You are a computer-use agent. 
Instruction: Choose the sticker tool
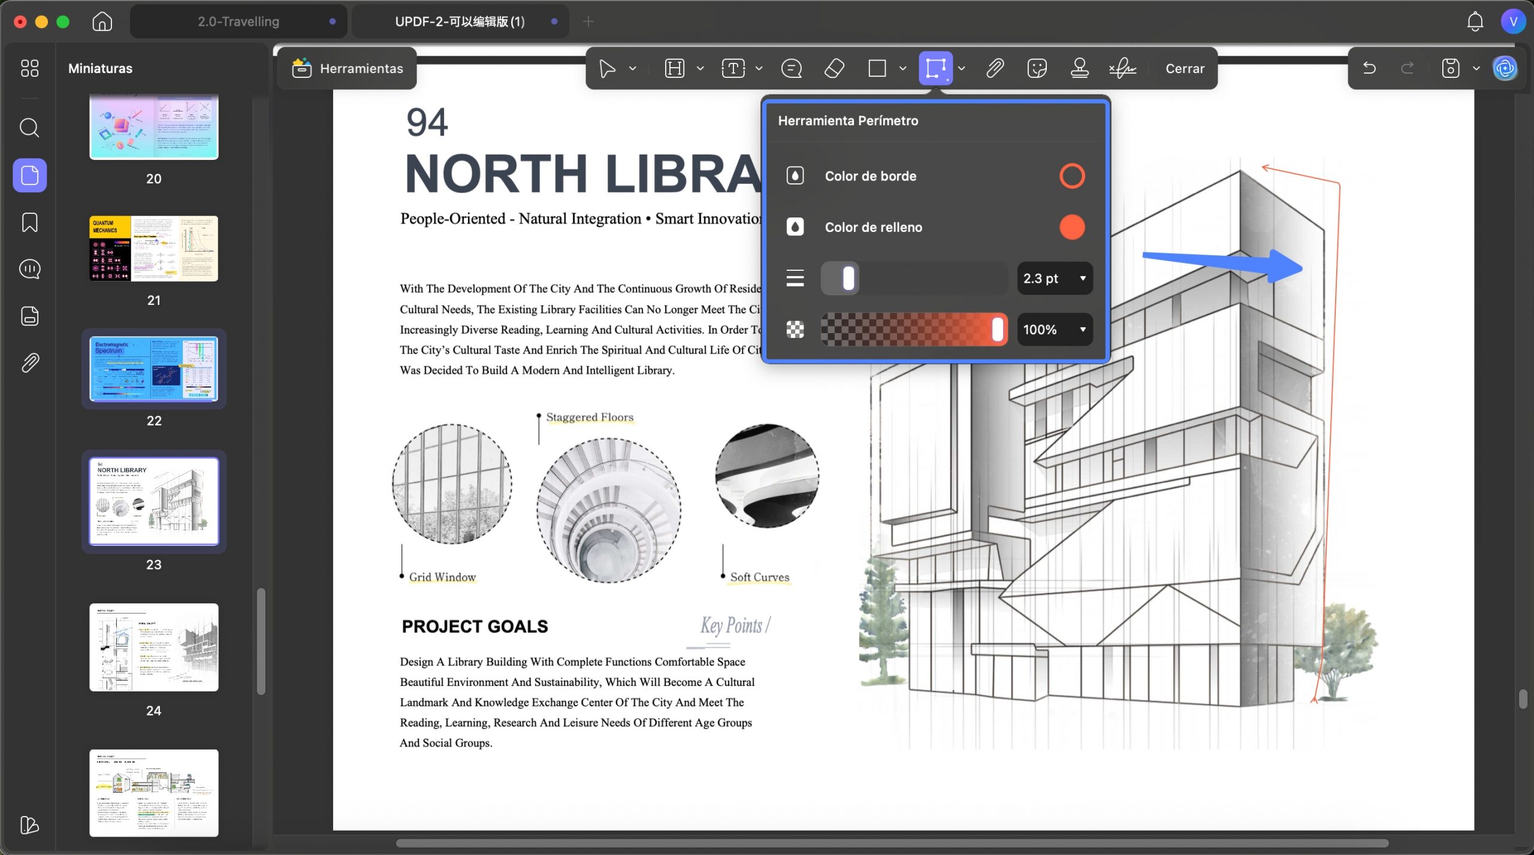1037,68
